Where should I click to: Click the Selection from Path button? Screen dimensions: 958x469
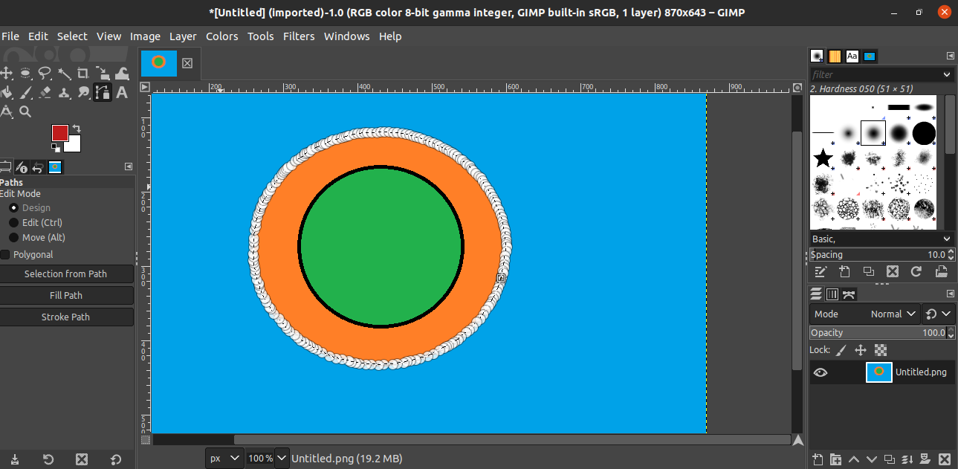(66, 274)
